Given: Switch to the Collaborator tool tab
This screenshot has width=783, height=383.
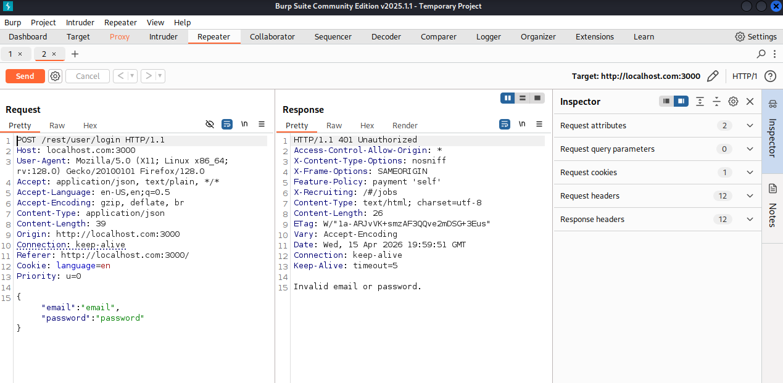Looking at the screenshot, I should point(272,36).
